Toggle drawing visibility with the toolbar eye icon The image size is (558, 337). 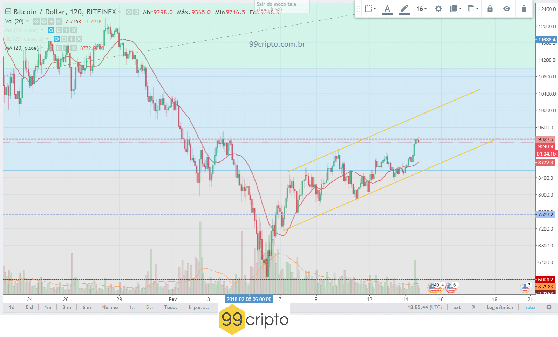[x=506, y=9]
